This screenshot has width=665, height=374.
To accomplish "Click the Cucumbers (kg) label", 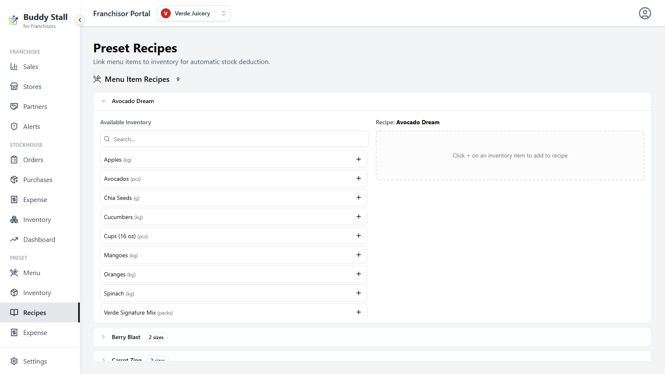I will point(123,217).
